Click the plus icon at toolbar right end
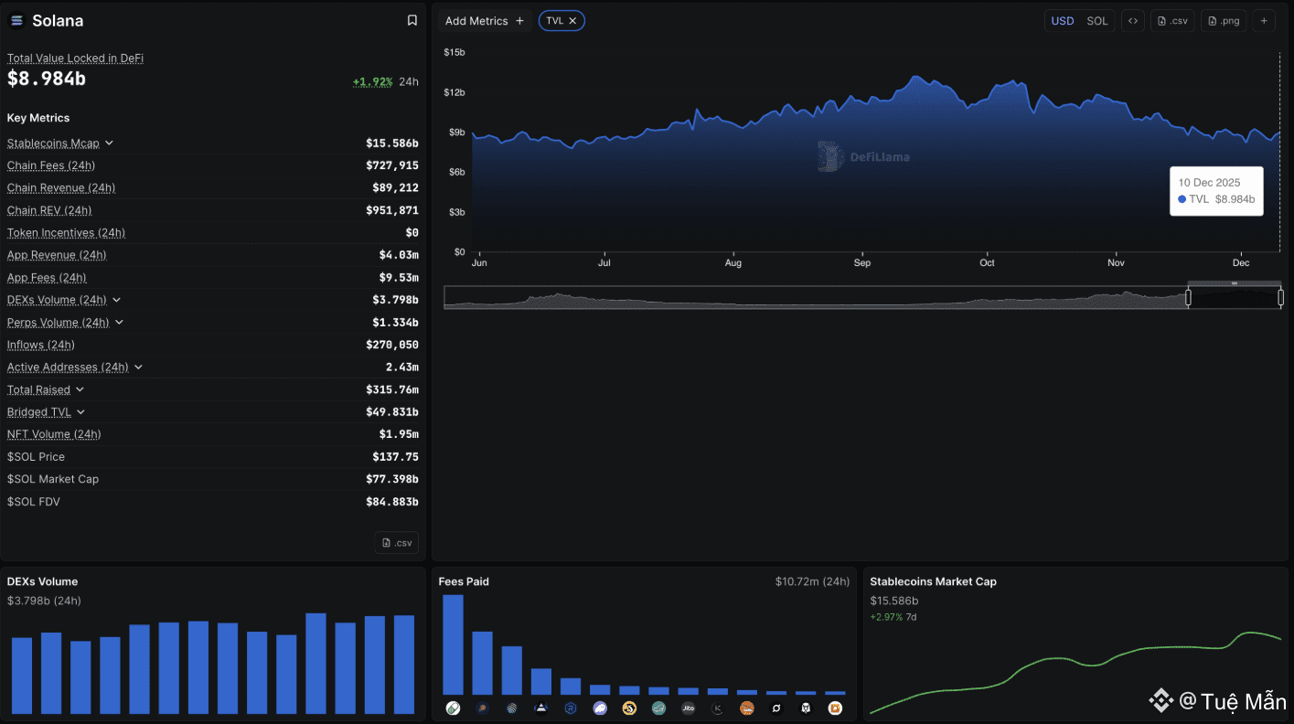Viewport: 1294px width, 724px height. coord(1263,21)
